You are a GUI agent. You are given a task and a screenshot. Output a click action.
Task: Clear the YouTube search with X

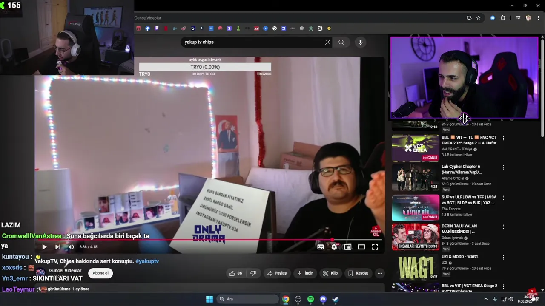(327, 42)
